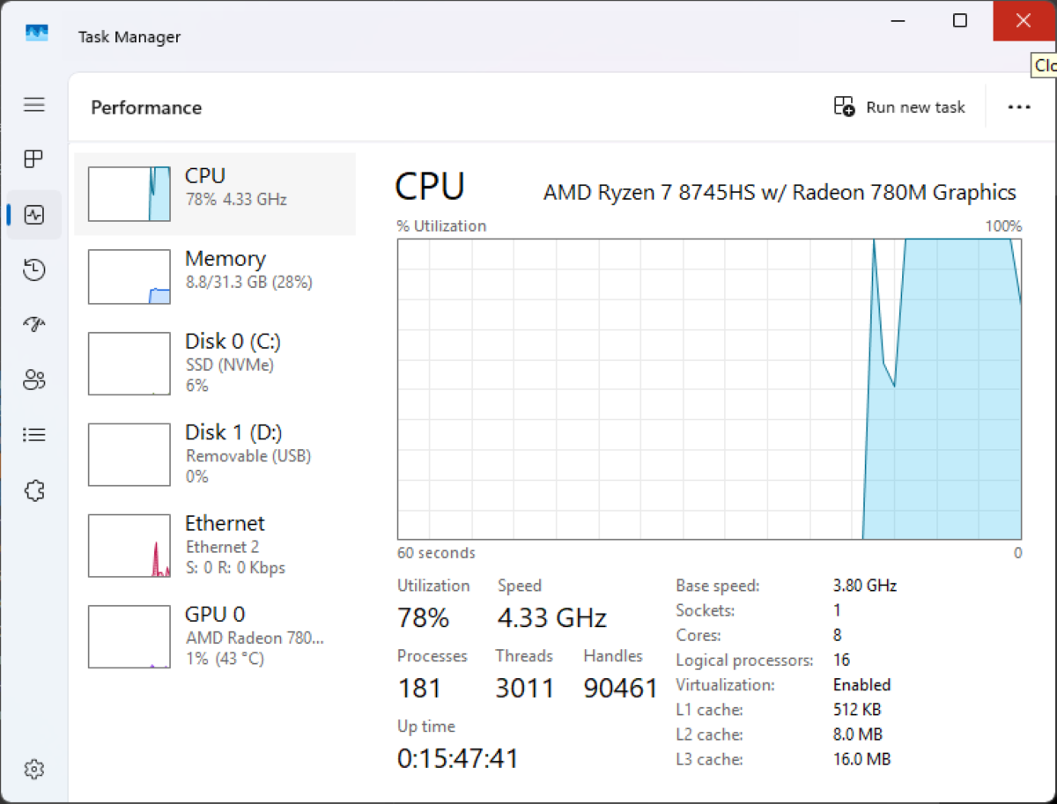View the Ethernet 2 network graph
Image resolution: width=1057 pixels, height=804 pixels.
tap(215, 545)
